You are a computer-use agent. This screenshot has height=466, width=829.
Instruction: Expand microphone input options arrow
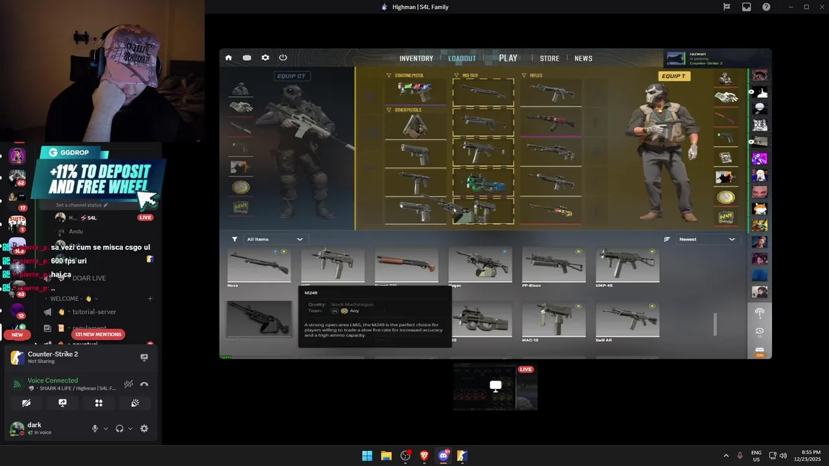coord(106,428)
